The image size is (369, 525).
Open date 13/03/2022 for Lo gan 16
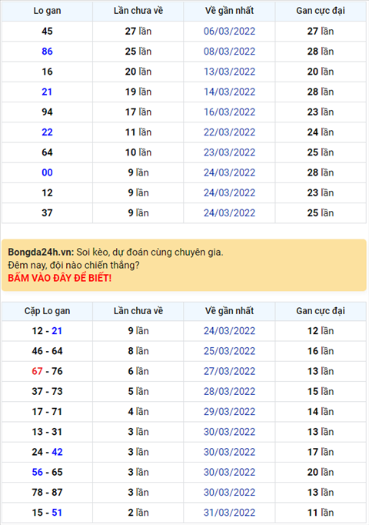229,72
